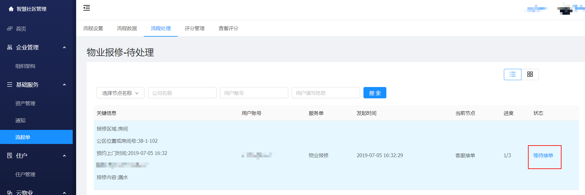Collapse the 基础服务 menu chevron

coord(65,85)
